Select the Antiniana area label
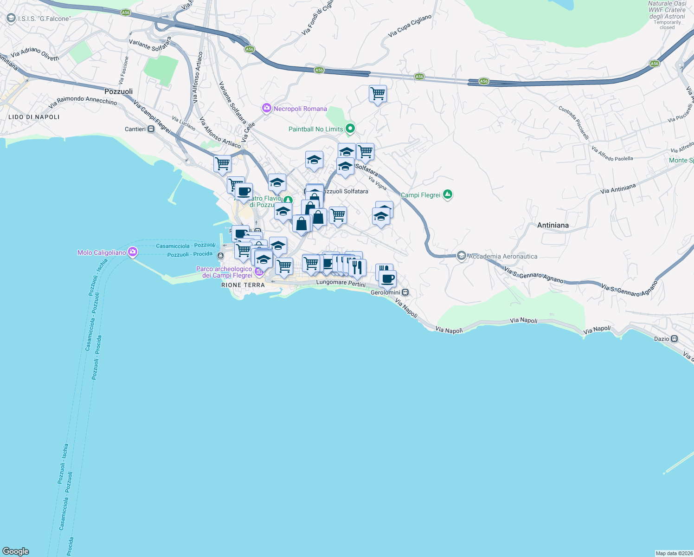This screenshot has height=557, width=694. click(553, 225)
